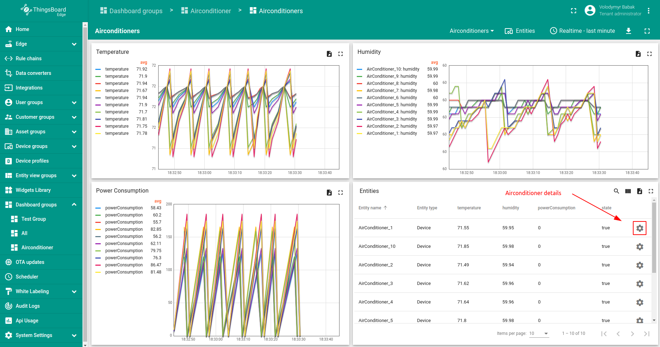
Task: Open user account avatar icon
Action: coord(590,10)
